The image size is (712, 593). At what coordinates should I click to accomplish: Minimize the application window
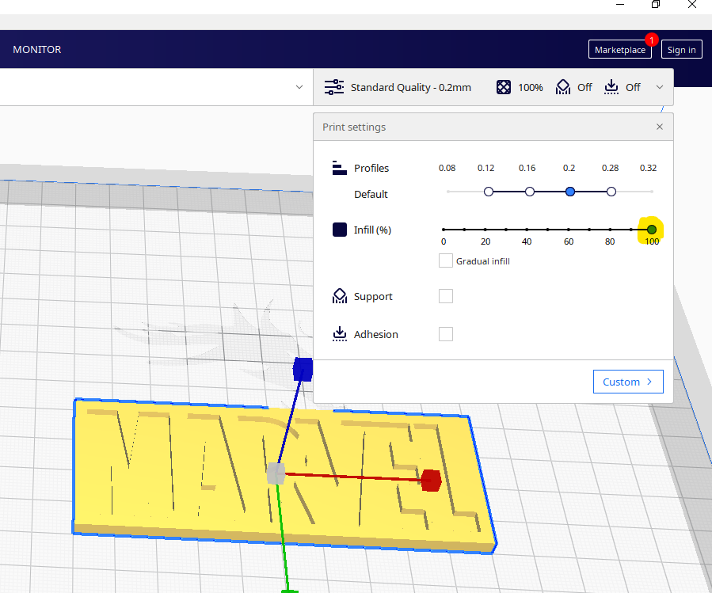pyautogui.click(x=620, y=5)
